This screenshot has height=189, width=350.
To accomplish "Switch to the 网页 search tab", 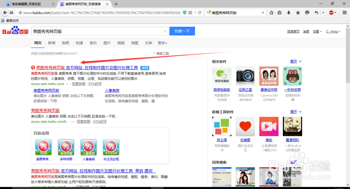I will pos(38,43).
